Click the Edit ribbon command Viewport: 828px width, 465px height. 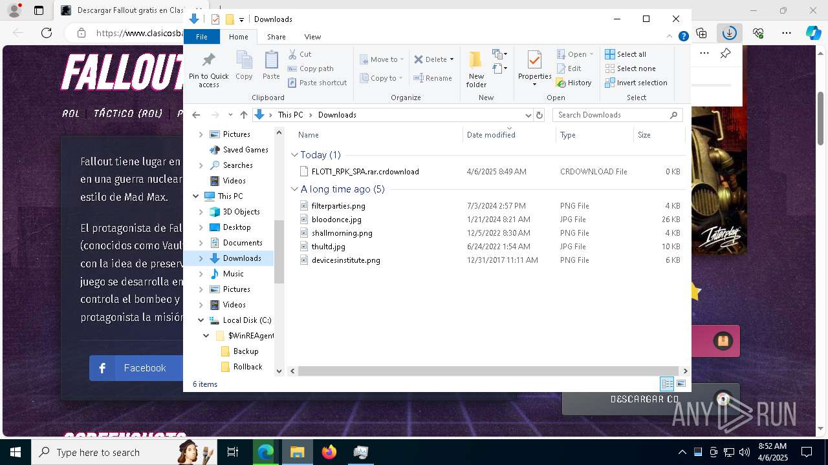[x=569, y=68]
